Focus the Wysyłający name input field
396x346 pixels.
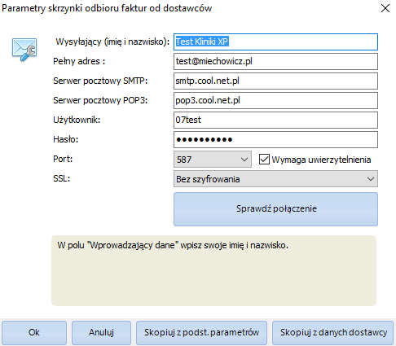tap(275, 42)
